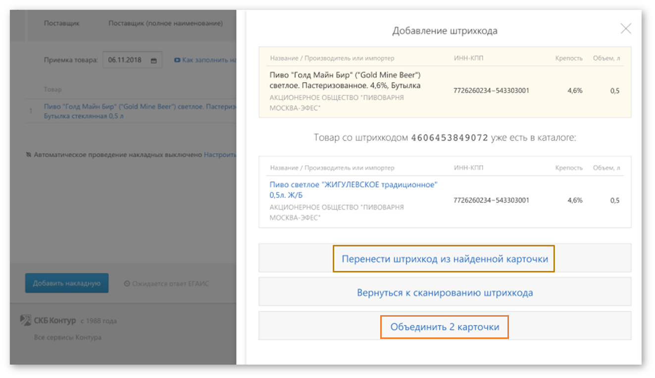Image resolution: width=655 pixels, height=378 pixels.
Task: Close the barcode adding dialog
Action: tap(626, 29)
